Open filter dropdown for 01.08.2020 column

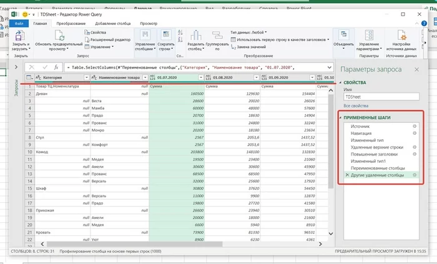click(x=257, y=77)
